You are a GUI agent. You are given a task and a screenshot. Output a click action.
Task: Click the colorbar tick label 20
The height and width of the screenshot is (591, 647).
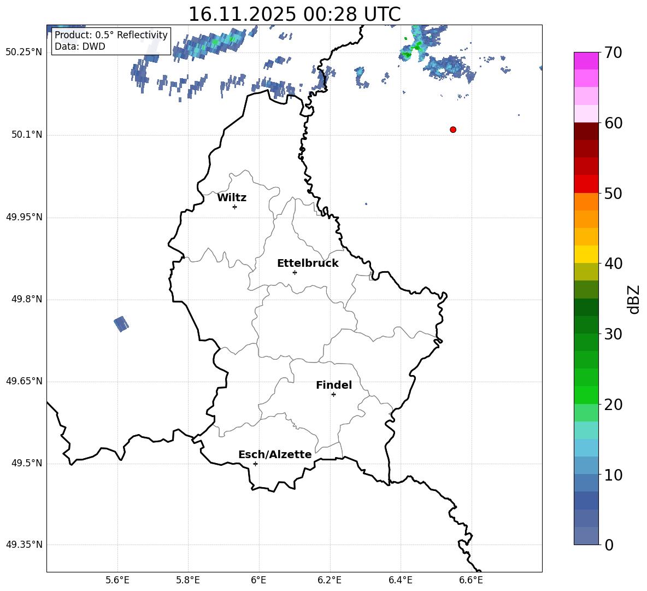[613, 405]
